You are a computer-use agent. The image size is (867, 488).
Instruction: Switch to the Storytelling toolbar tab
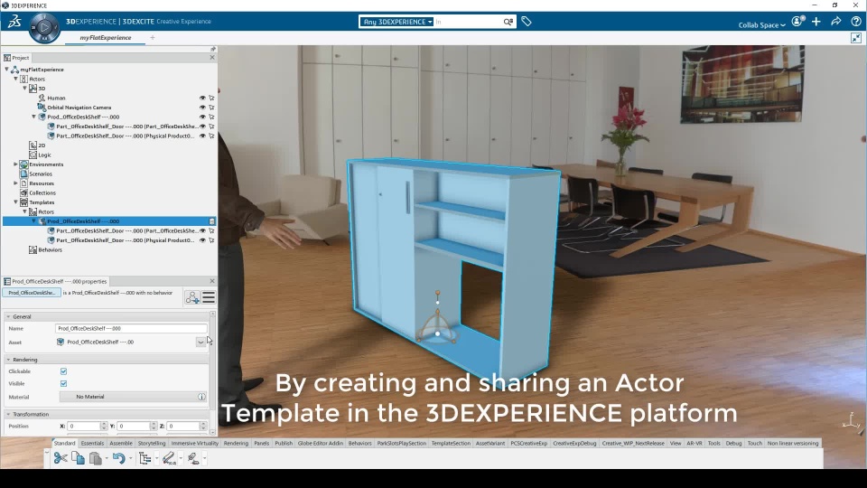click(152, 443)
